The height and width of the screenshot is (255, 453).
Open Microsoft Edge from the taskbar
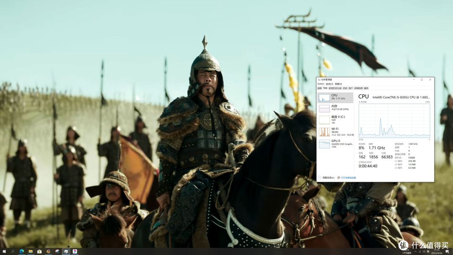coord(22,252)
